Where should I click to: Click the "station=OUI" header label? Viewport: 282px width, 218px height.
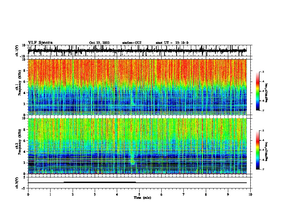(132, 43)
